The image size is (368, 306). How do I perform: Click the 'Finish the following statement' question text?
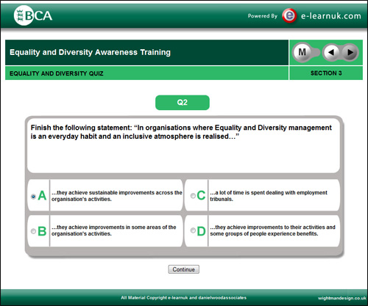coord(181,132)
